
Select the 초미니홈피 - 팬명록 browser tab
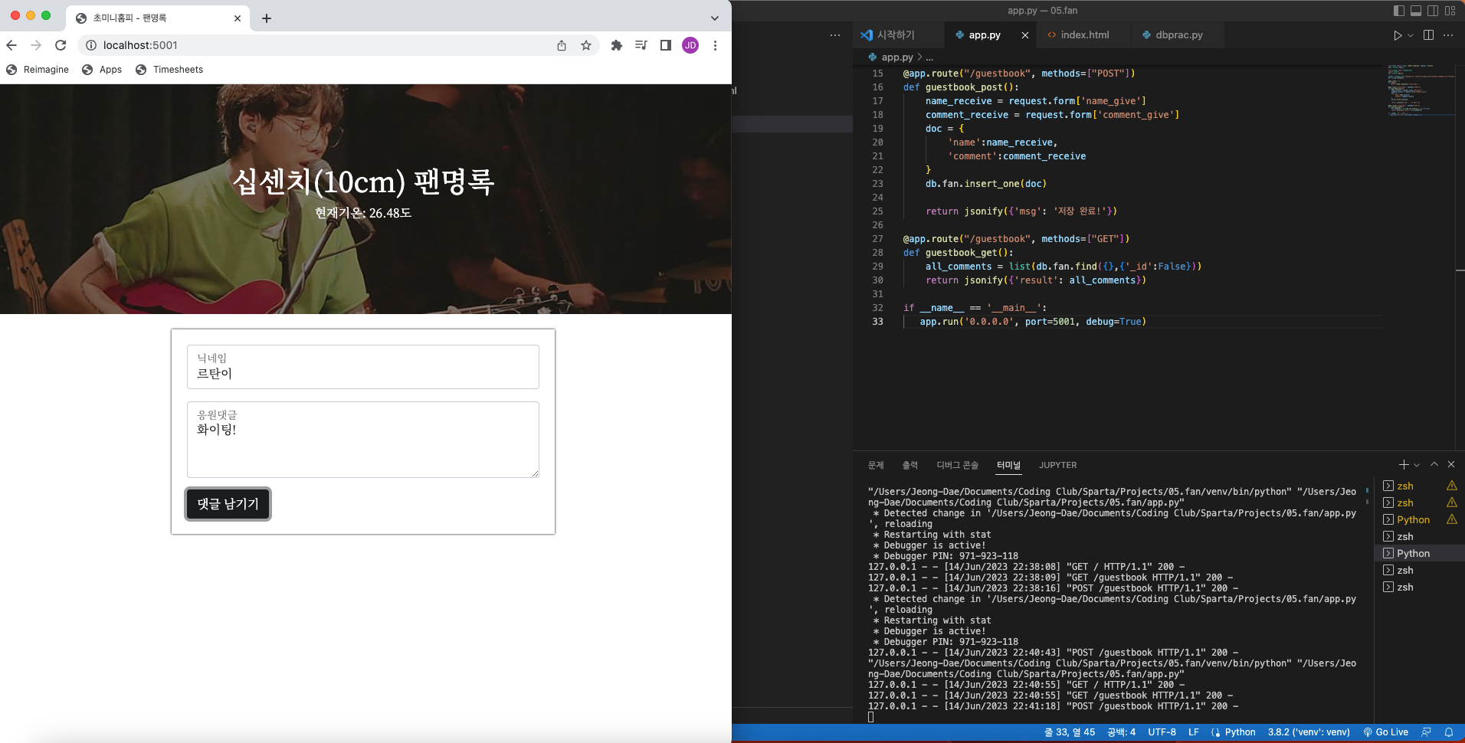(159, 18)
